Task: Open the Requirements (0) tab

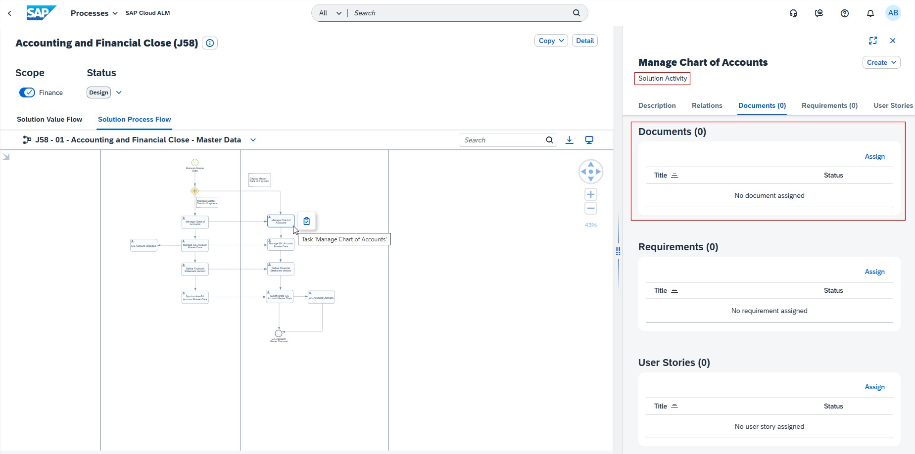Action: pos(829,105)
